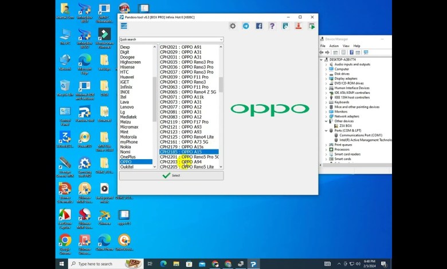Open the Telegram link icon

pos(246,26)
